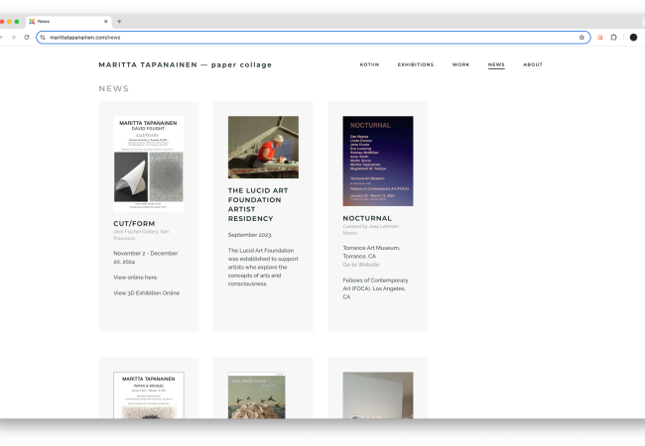
Task: Click the forward navigation arrow
Action: (x=11, y=38)
